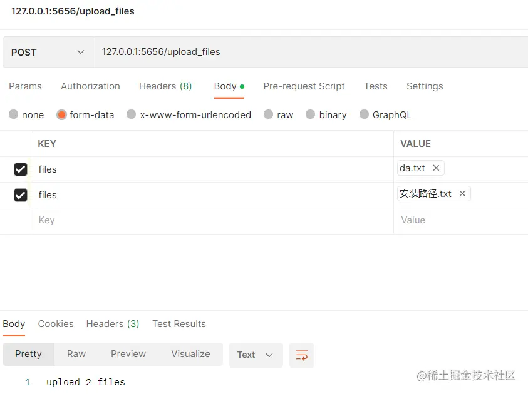This screenshot has width=528, height=394.
Task: Switch to the Tests tab
Action: tap(375, 86)
